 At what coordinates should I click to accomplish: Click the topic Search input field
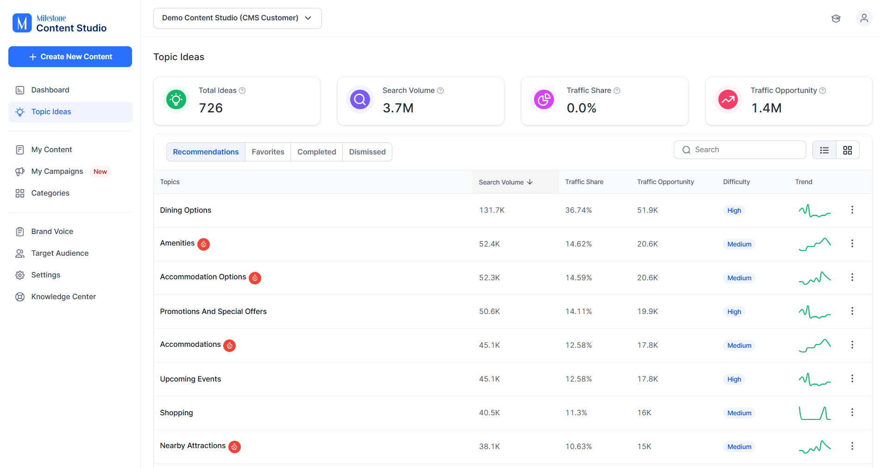click(x=740, y=150)
